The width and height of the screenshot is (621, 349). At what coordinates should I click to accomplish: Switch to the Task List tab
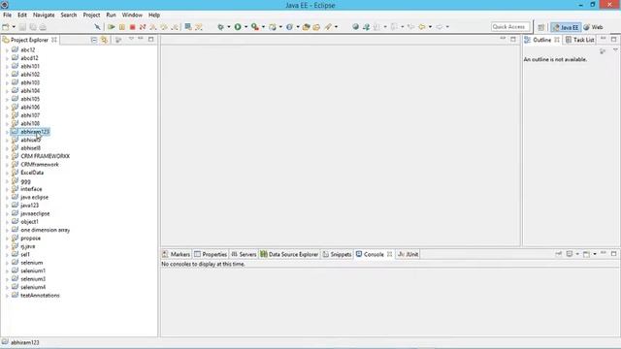pyautogui.click(x=580, y=40)
